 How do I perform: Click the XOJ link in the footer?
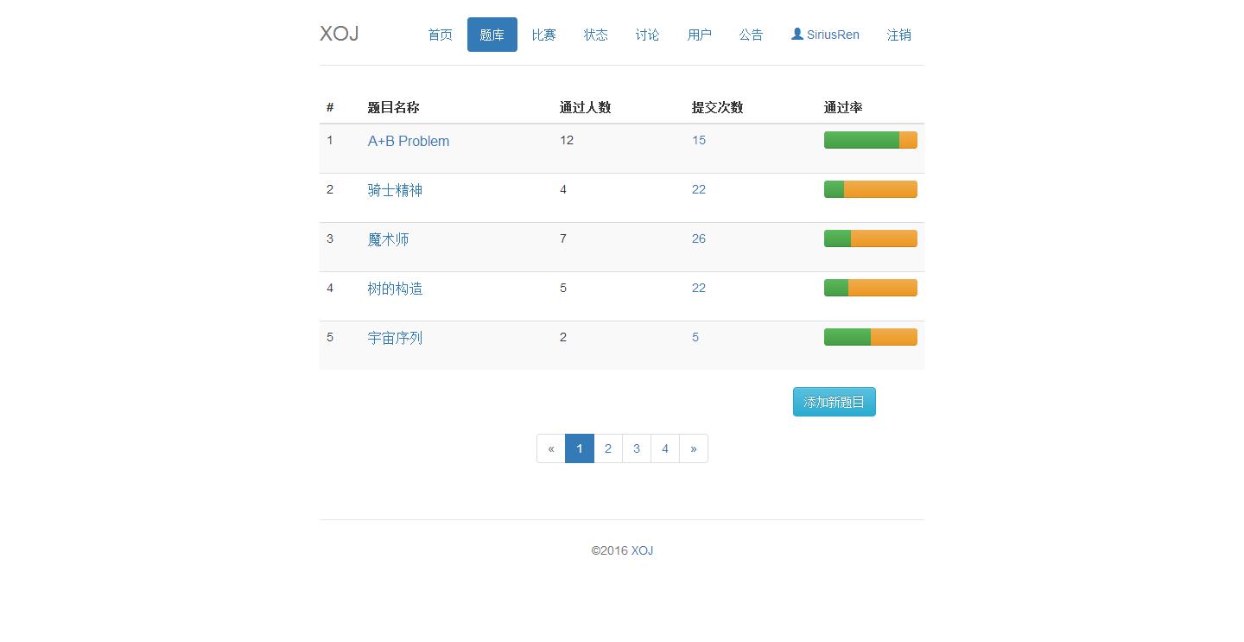(642, 550)
